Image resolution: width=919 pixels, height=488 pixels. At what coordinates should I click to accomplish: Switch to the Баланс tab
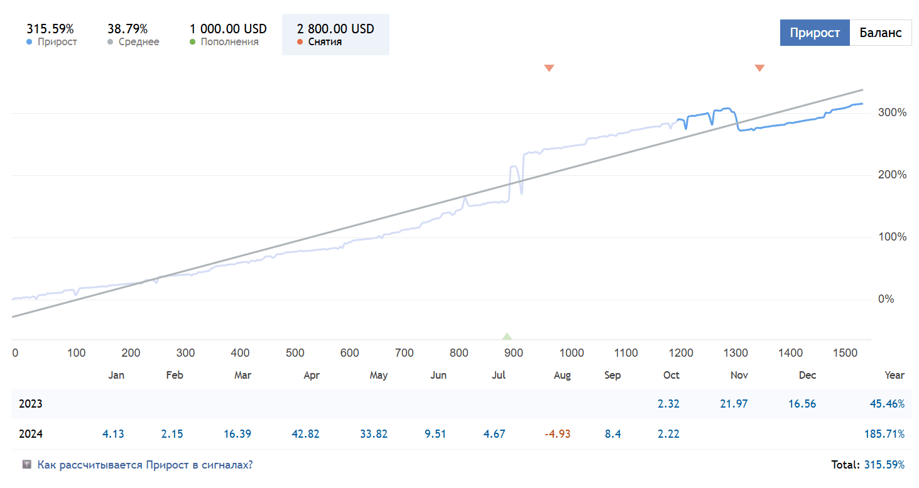coord(881,33)
